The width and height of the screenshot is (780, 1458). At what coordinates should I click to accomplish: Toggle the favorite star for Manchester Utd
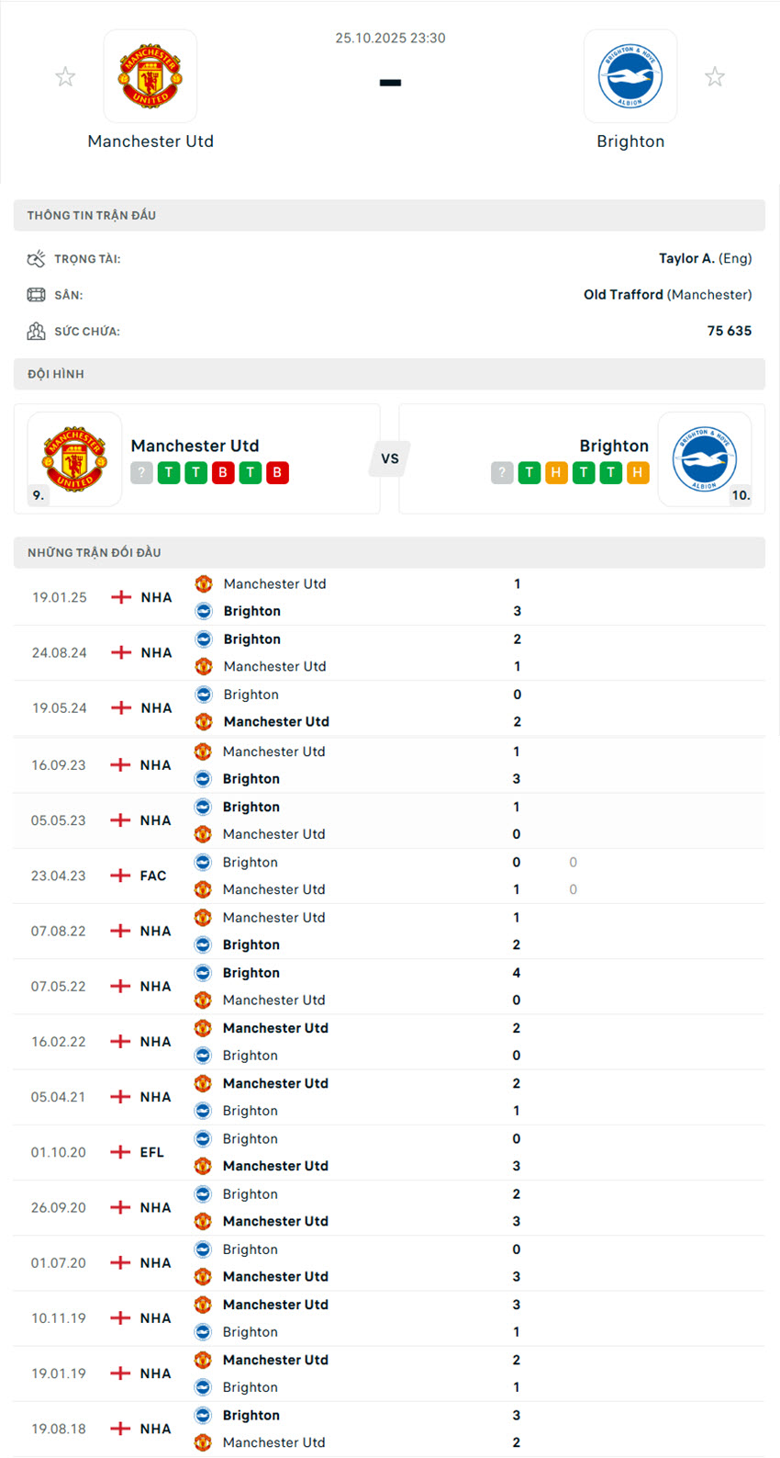coord(65,76)
